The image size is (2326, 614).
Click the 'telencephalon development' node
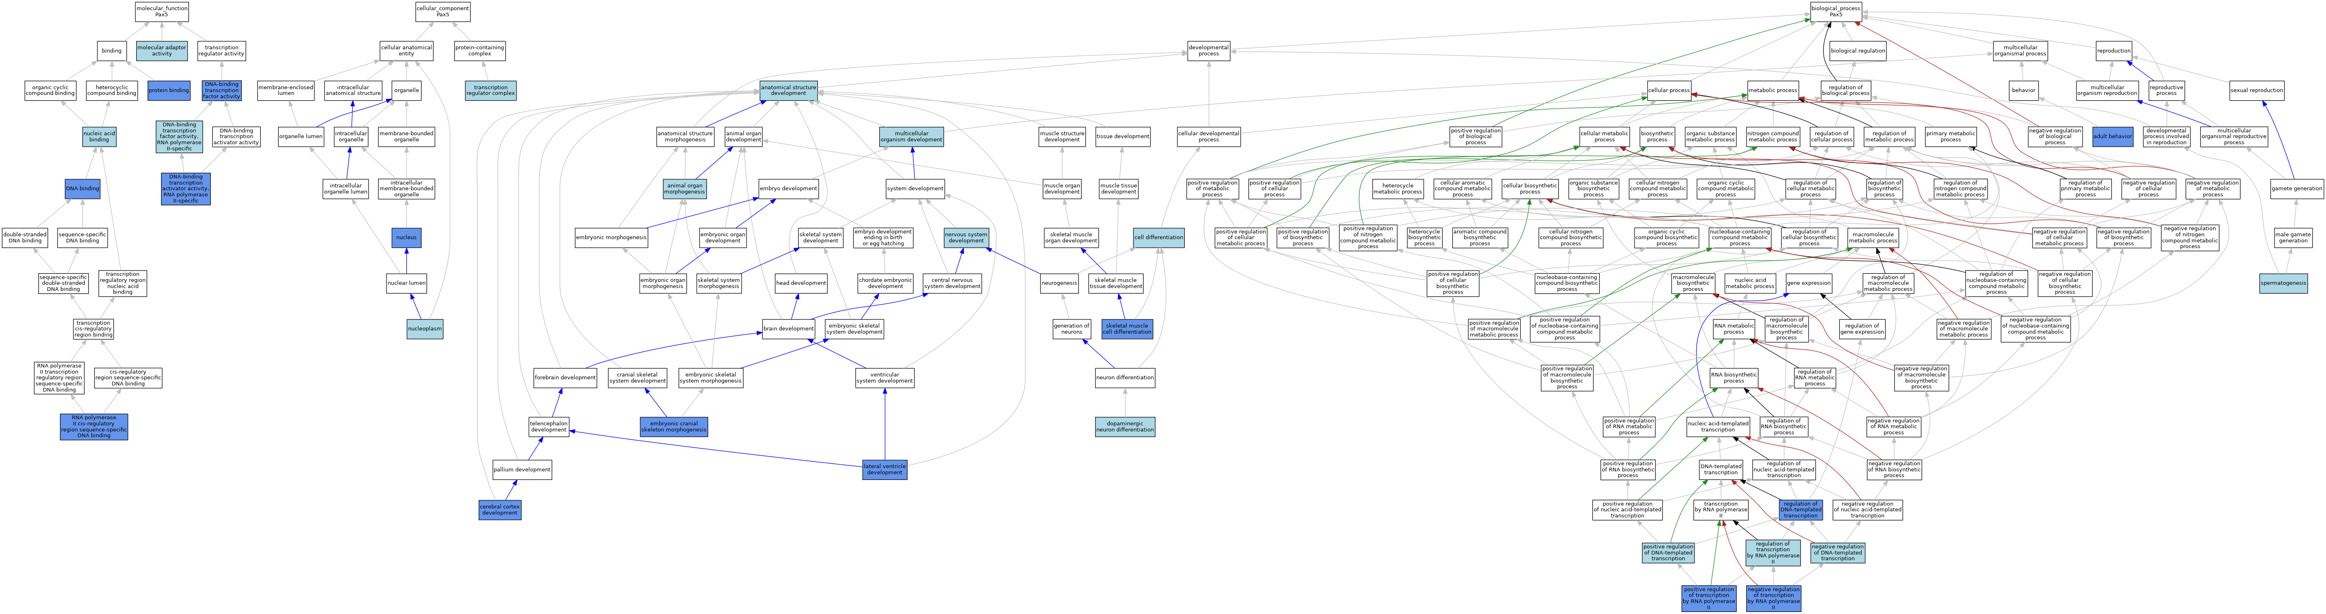pyautogui.click(x=549, y=426)
